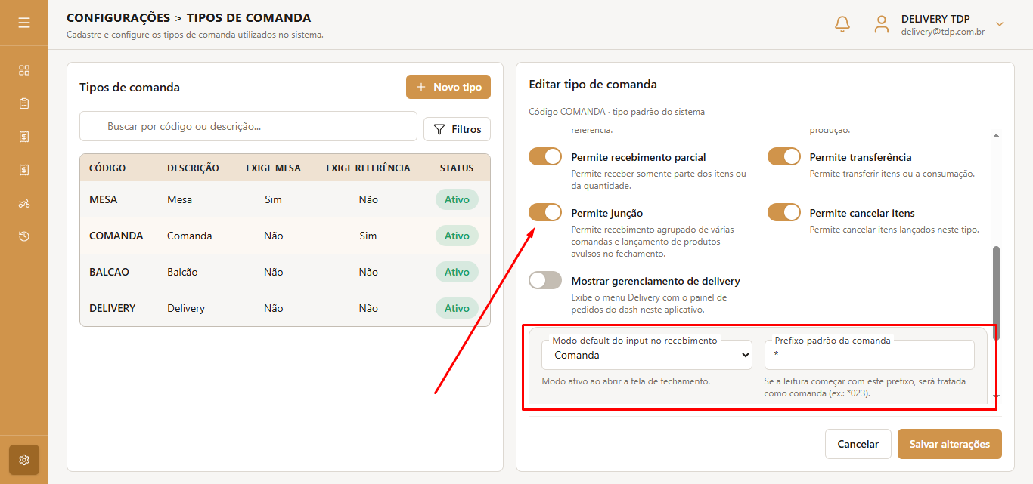Click the DESCRIÇÃO column header

193,168
